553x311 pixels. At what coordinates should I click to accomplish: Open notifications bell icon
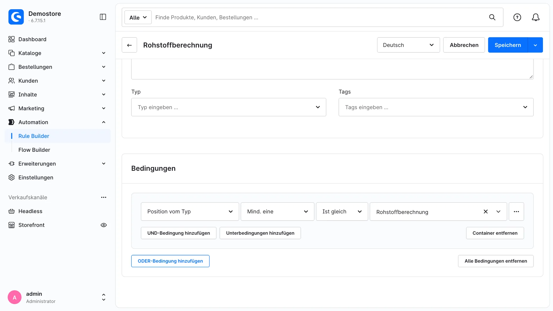(535, 17)
